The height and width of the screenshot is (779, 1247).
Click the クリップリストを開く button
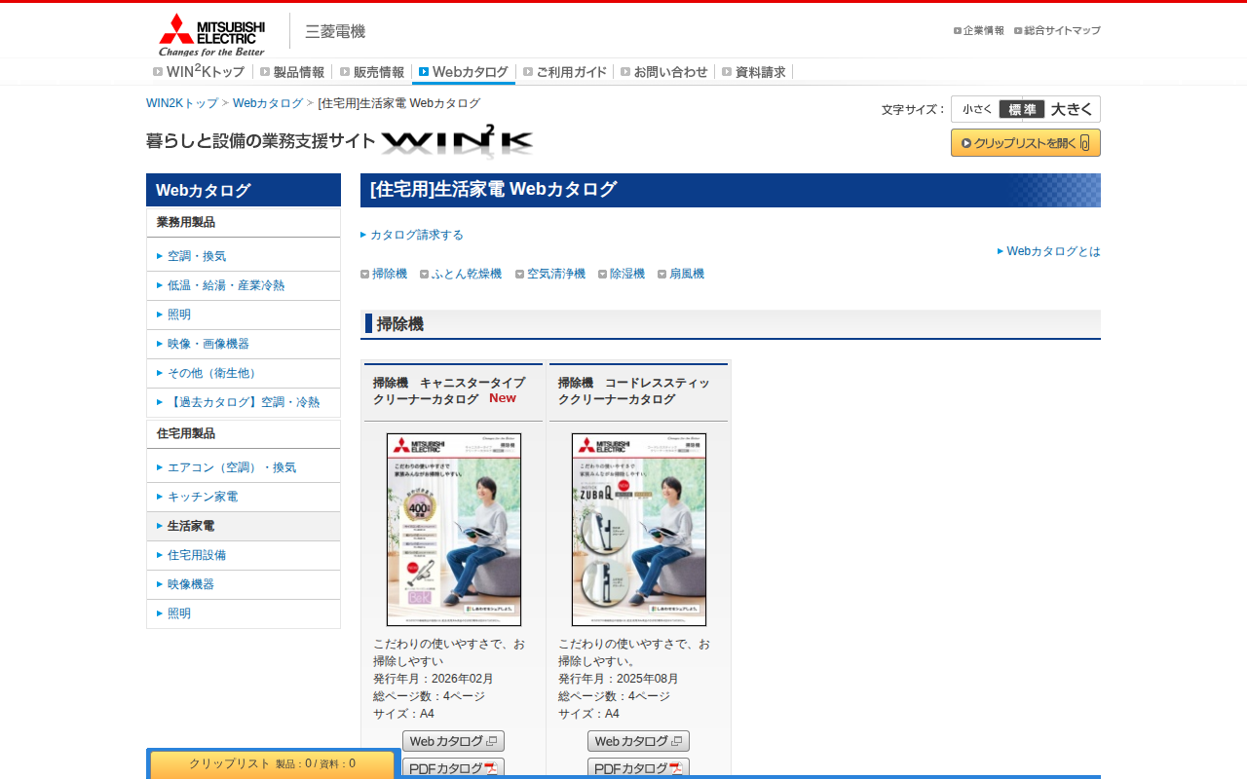(x=1026, y=143)
